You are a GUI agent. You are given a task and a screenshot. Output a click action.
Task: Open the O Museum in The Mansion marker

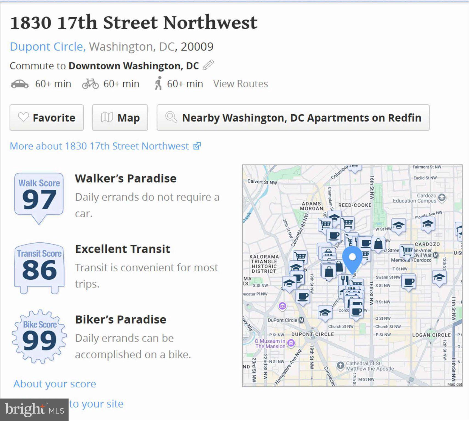(x=291, y=343)
